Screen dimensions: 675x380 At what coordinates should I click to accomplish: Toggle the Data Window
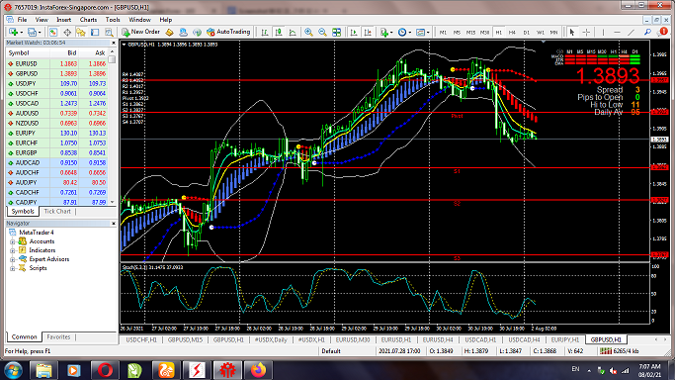67,32
